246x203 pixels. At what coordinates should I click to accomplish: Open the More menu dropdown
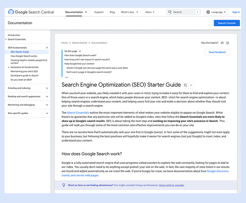tap(150, 12)
